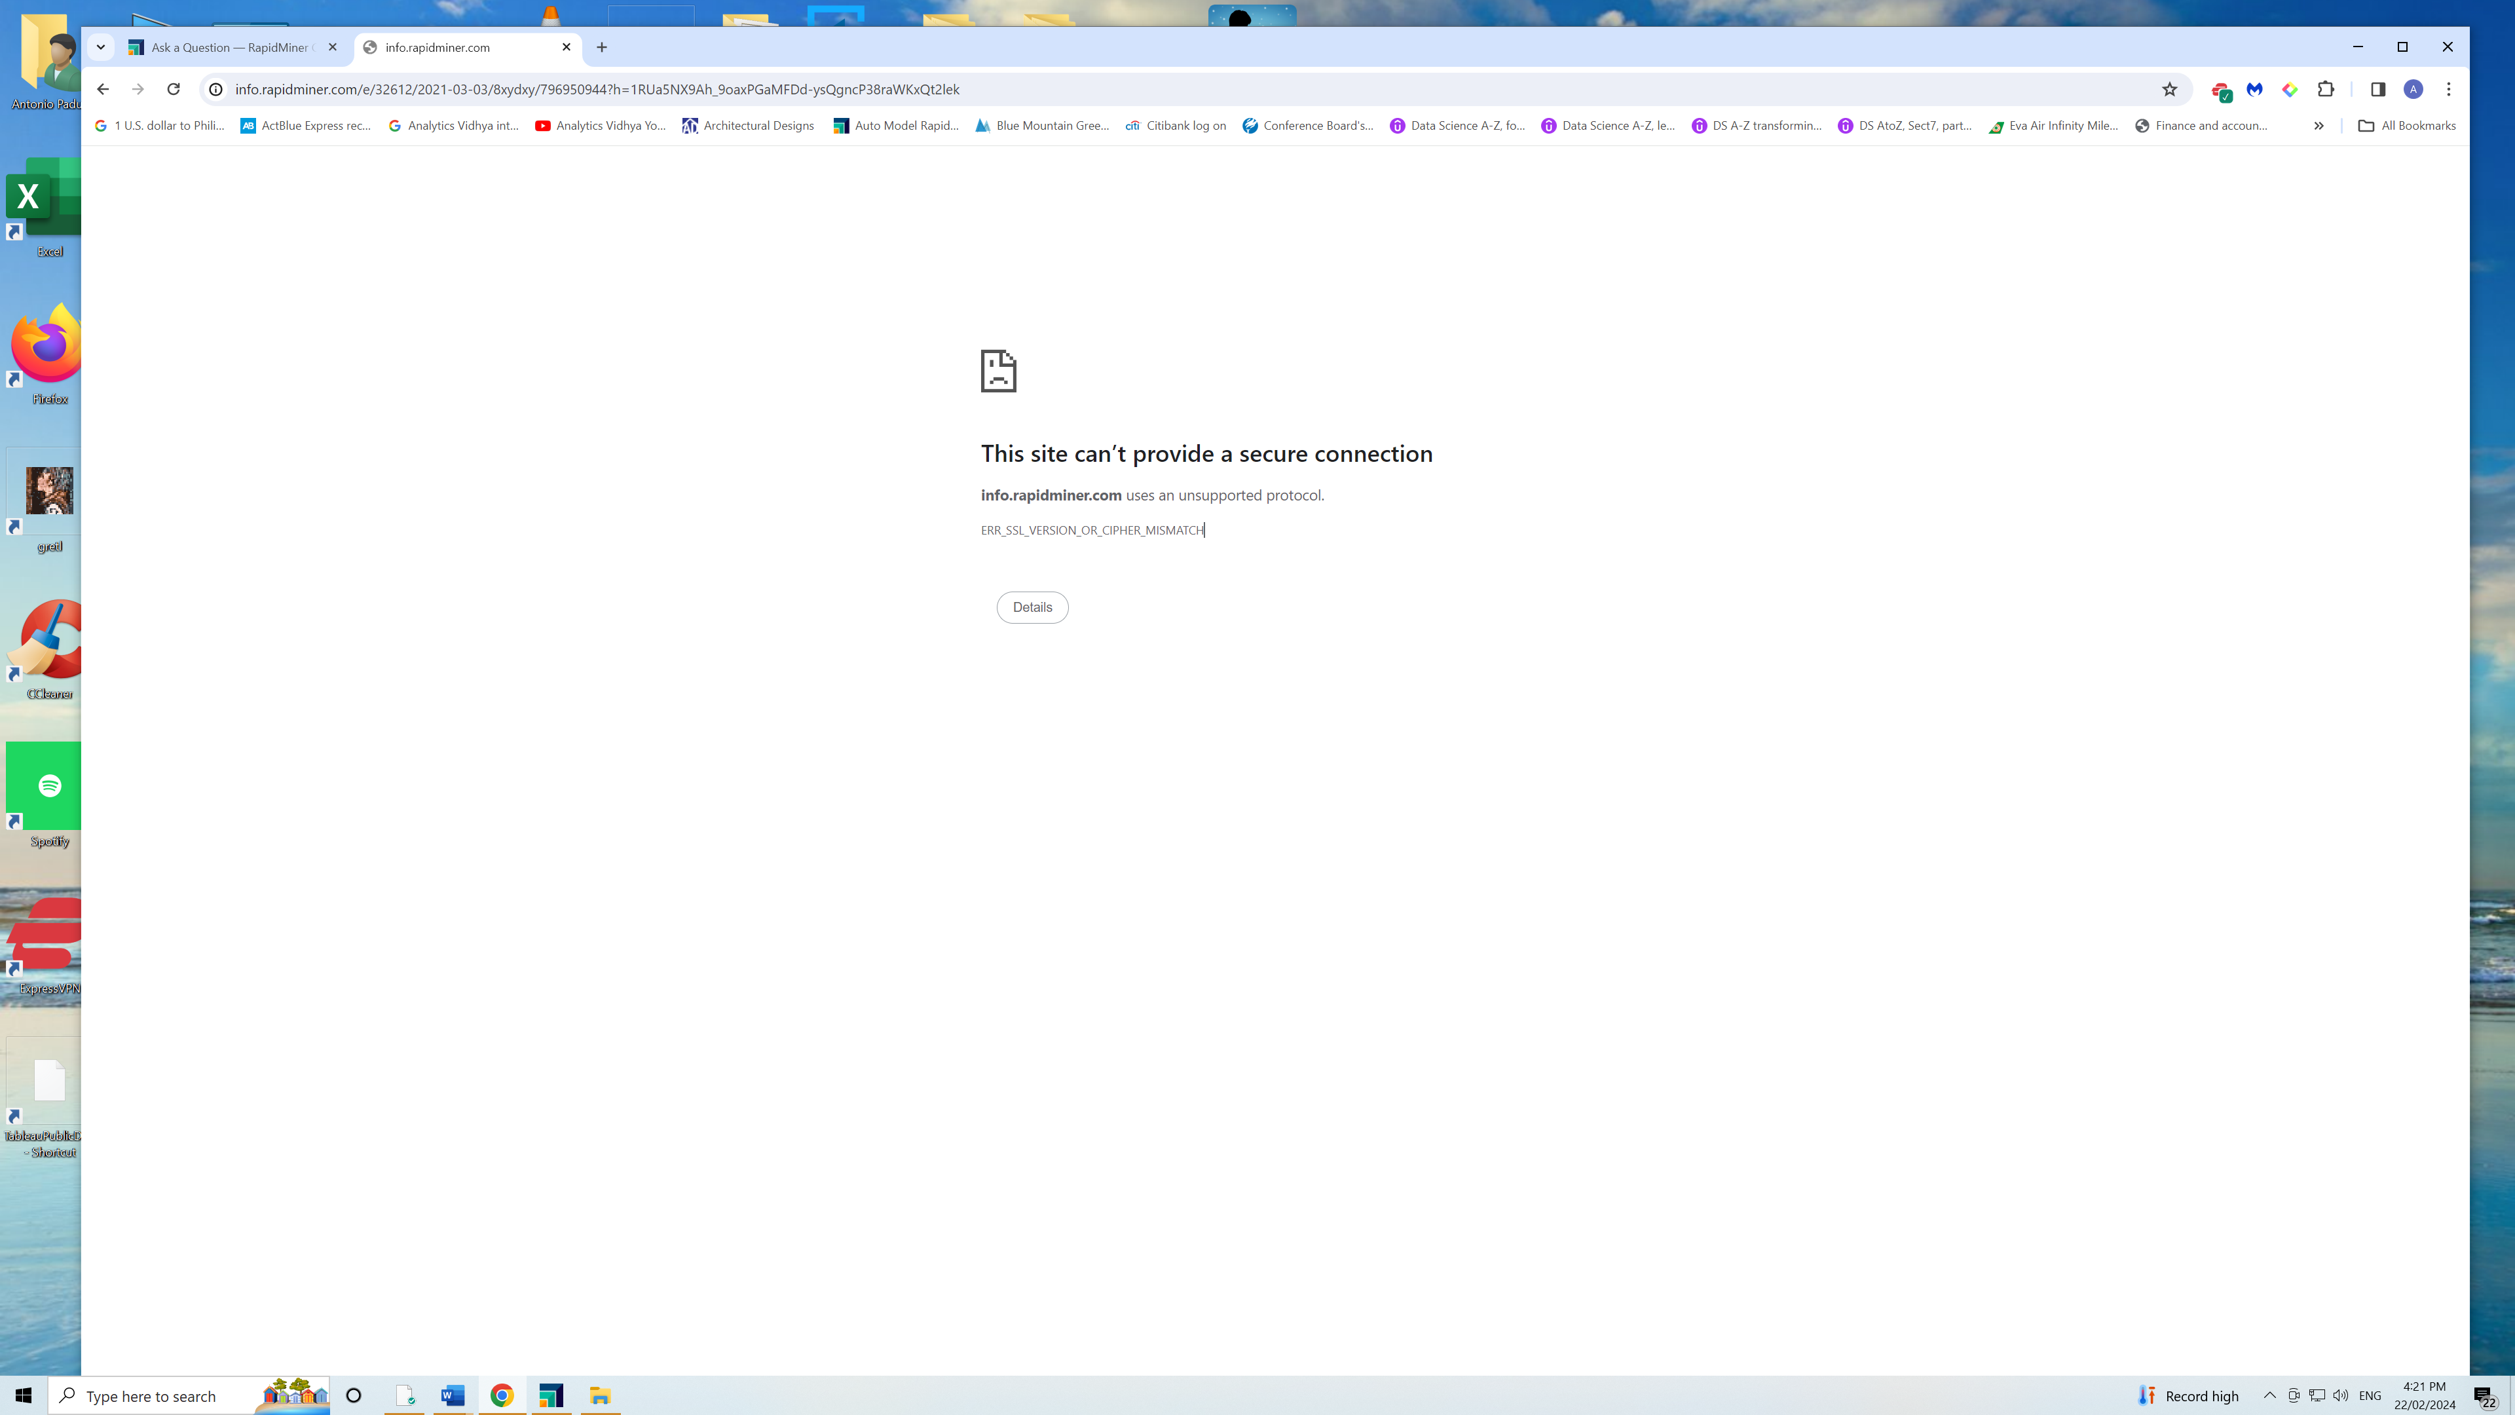The width and height of the screenshot is (2515, 1415).
Task: Click the browser Back arrow
Action: (103, 89)
